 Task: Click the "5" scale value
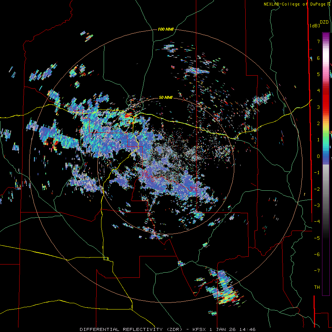coord(318,74)
